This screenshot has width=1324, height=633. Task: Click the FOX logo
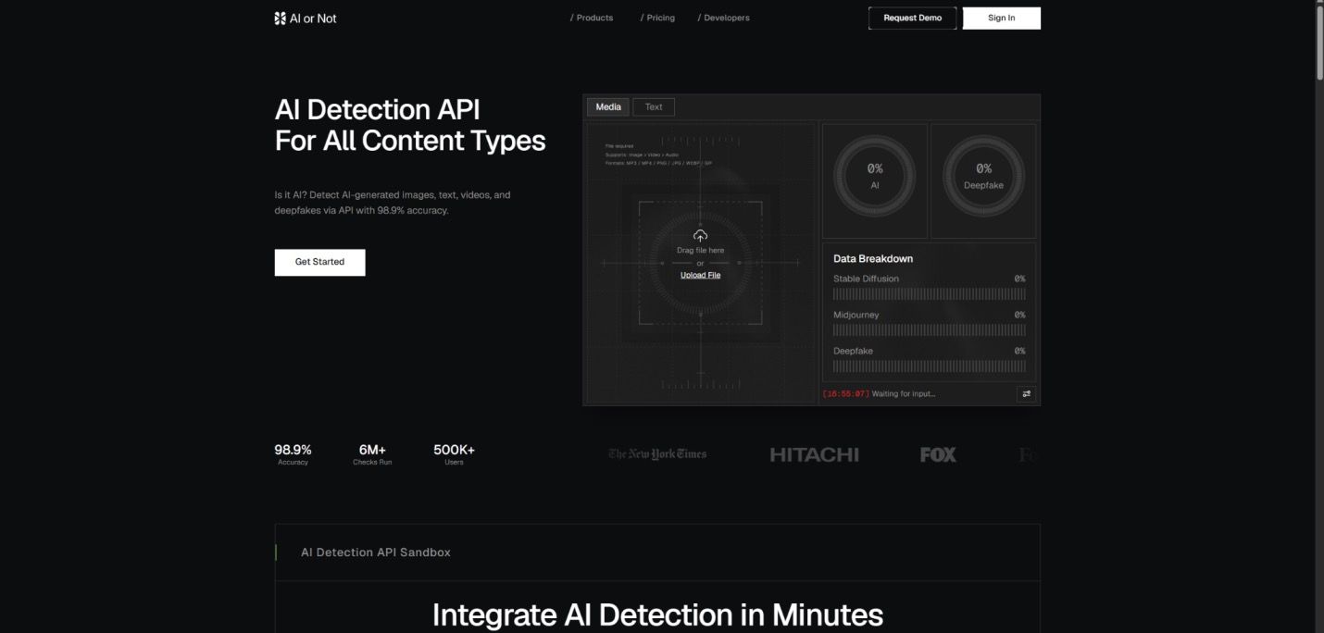pos(938,454)
